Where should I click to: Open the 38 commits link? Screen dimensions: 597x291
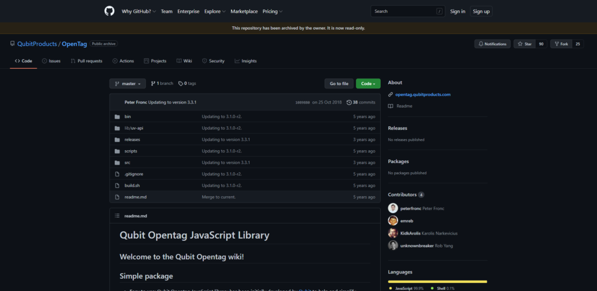pyautogui.click(x=361, y=102)
